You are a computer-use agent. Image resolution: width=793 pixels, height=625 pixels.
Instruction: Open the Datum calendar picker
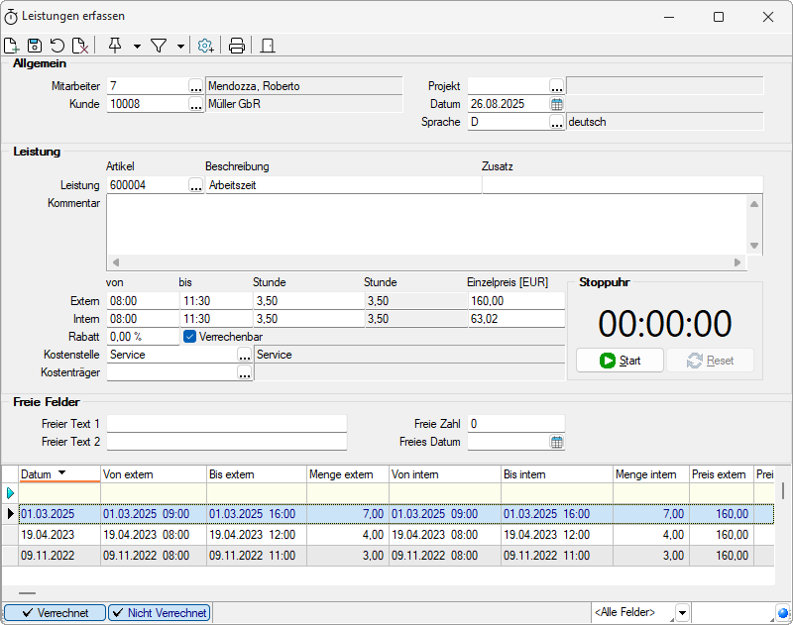click(557, 104)
